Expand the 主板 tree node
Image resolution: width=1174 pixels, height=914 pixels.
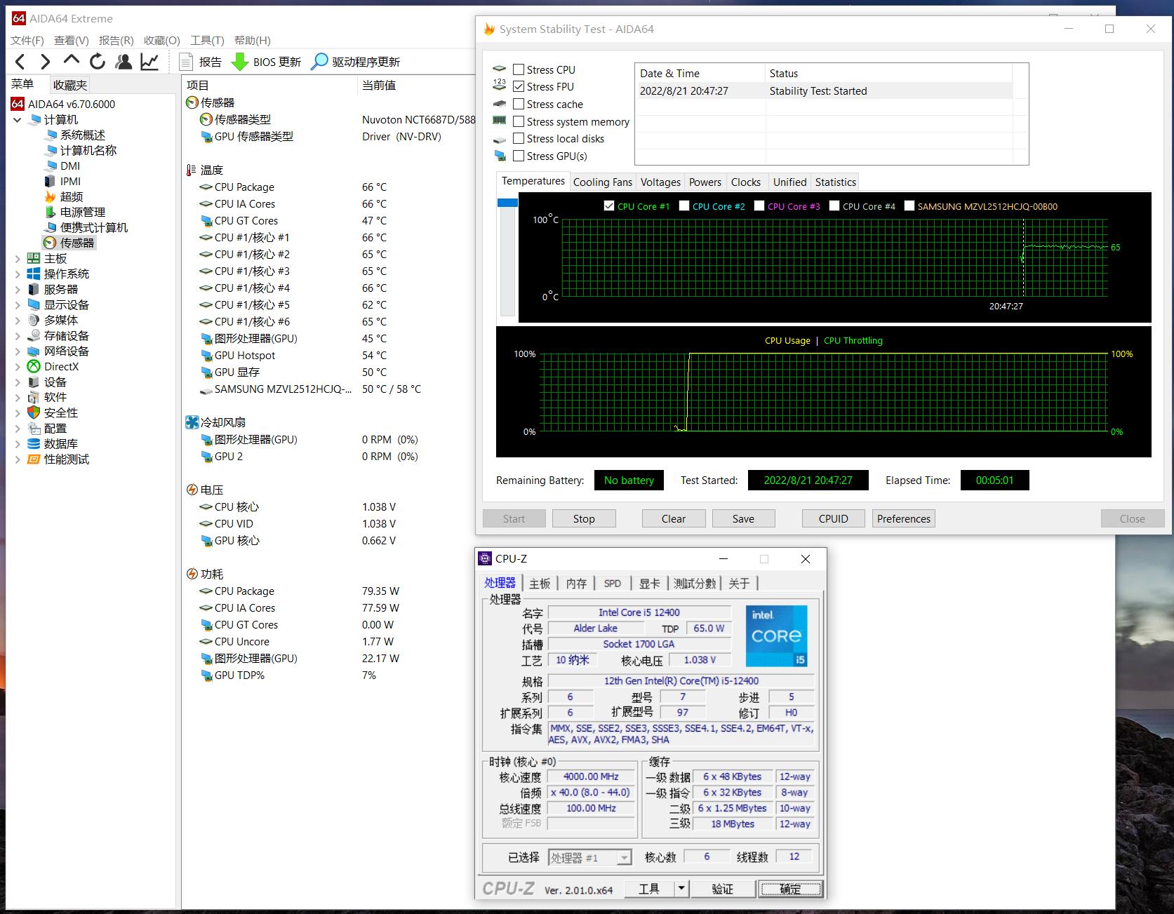[x=18, y=259]
